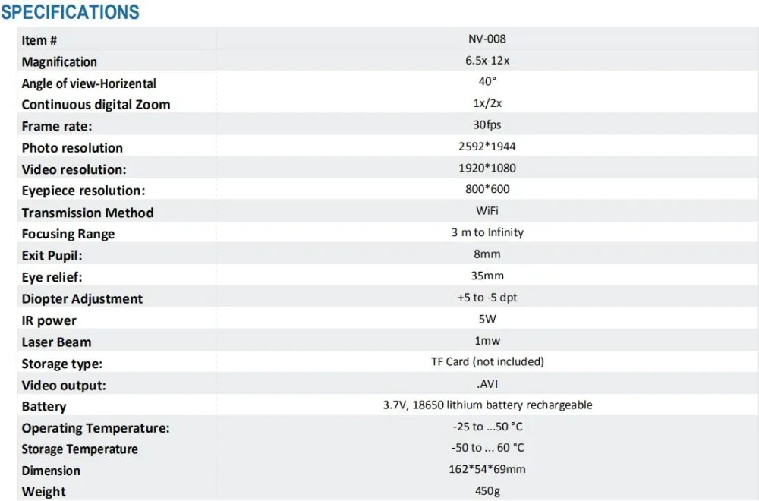Select the Magnification value 6.5x-12x

[x=487, y=61]
